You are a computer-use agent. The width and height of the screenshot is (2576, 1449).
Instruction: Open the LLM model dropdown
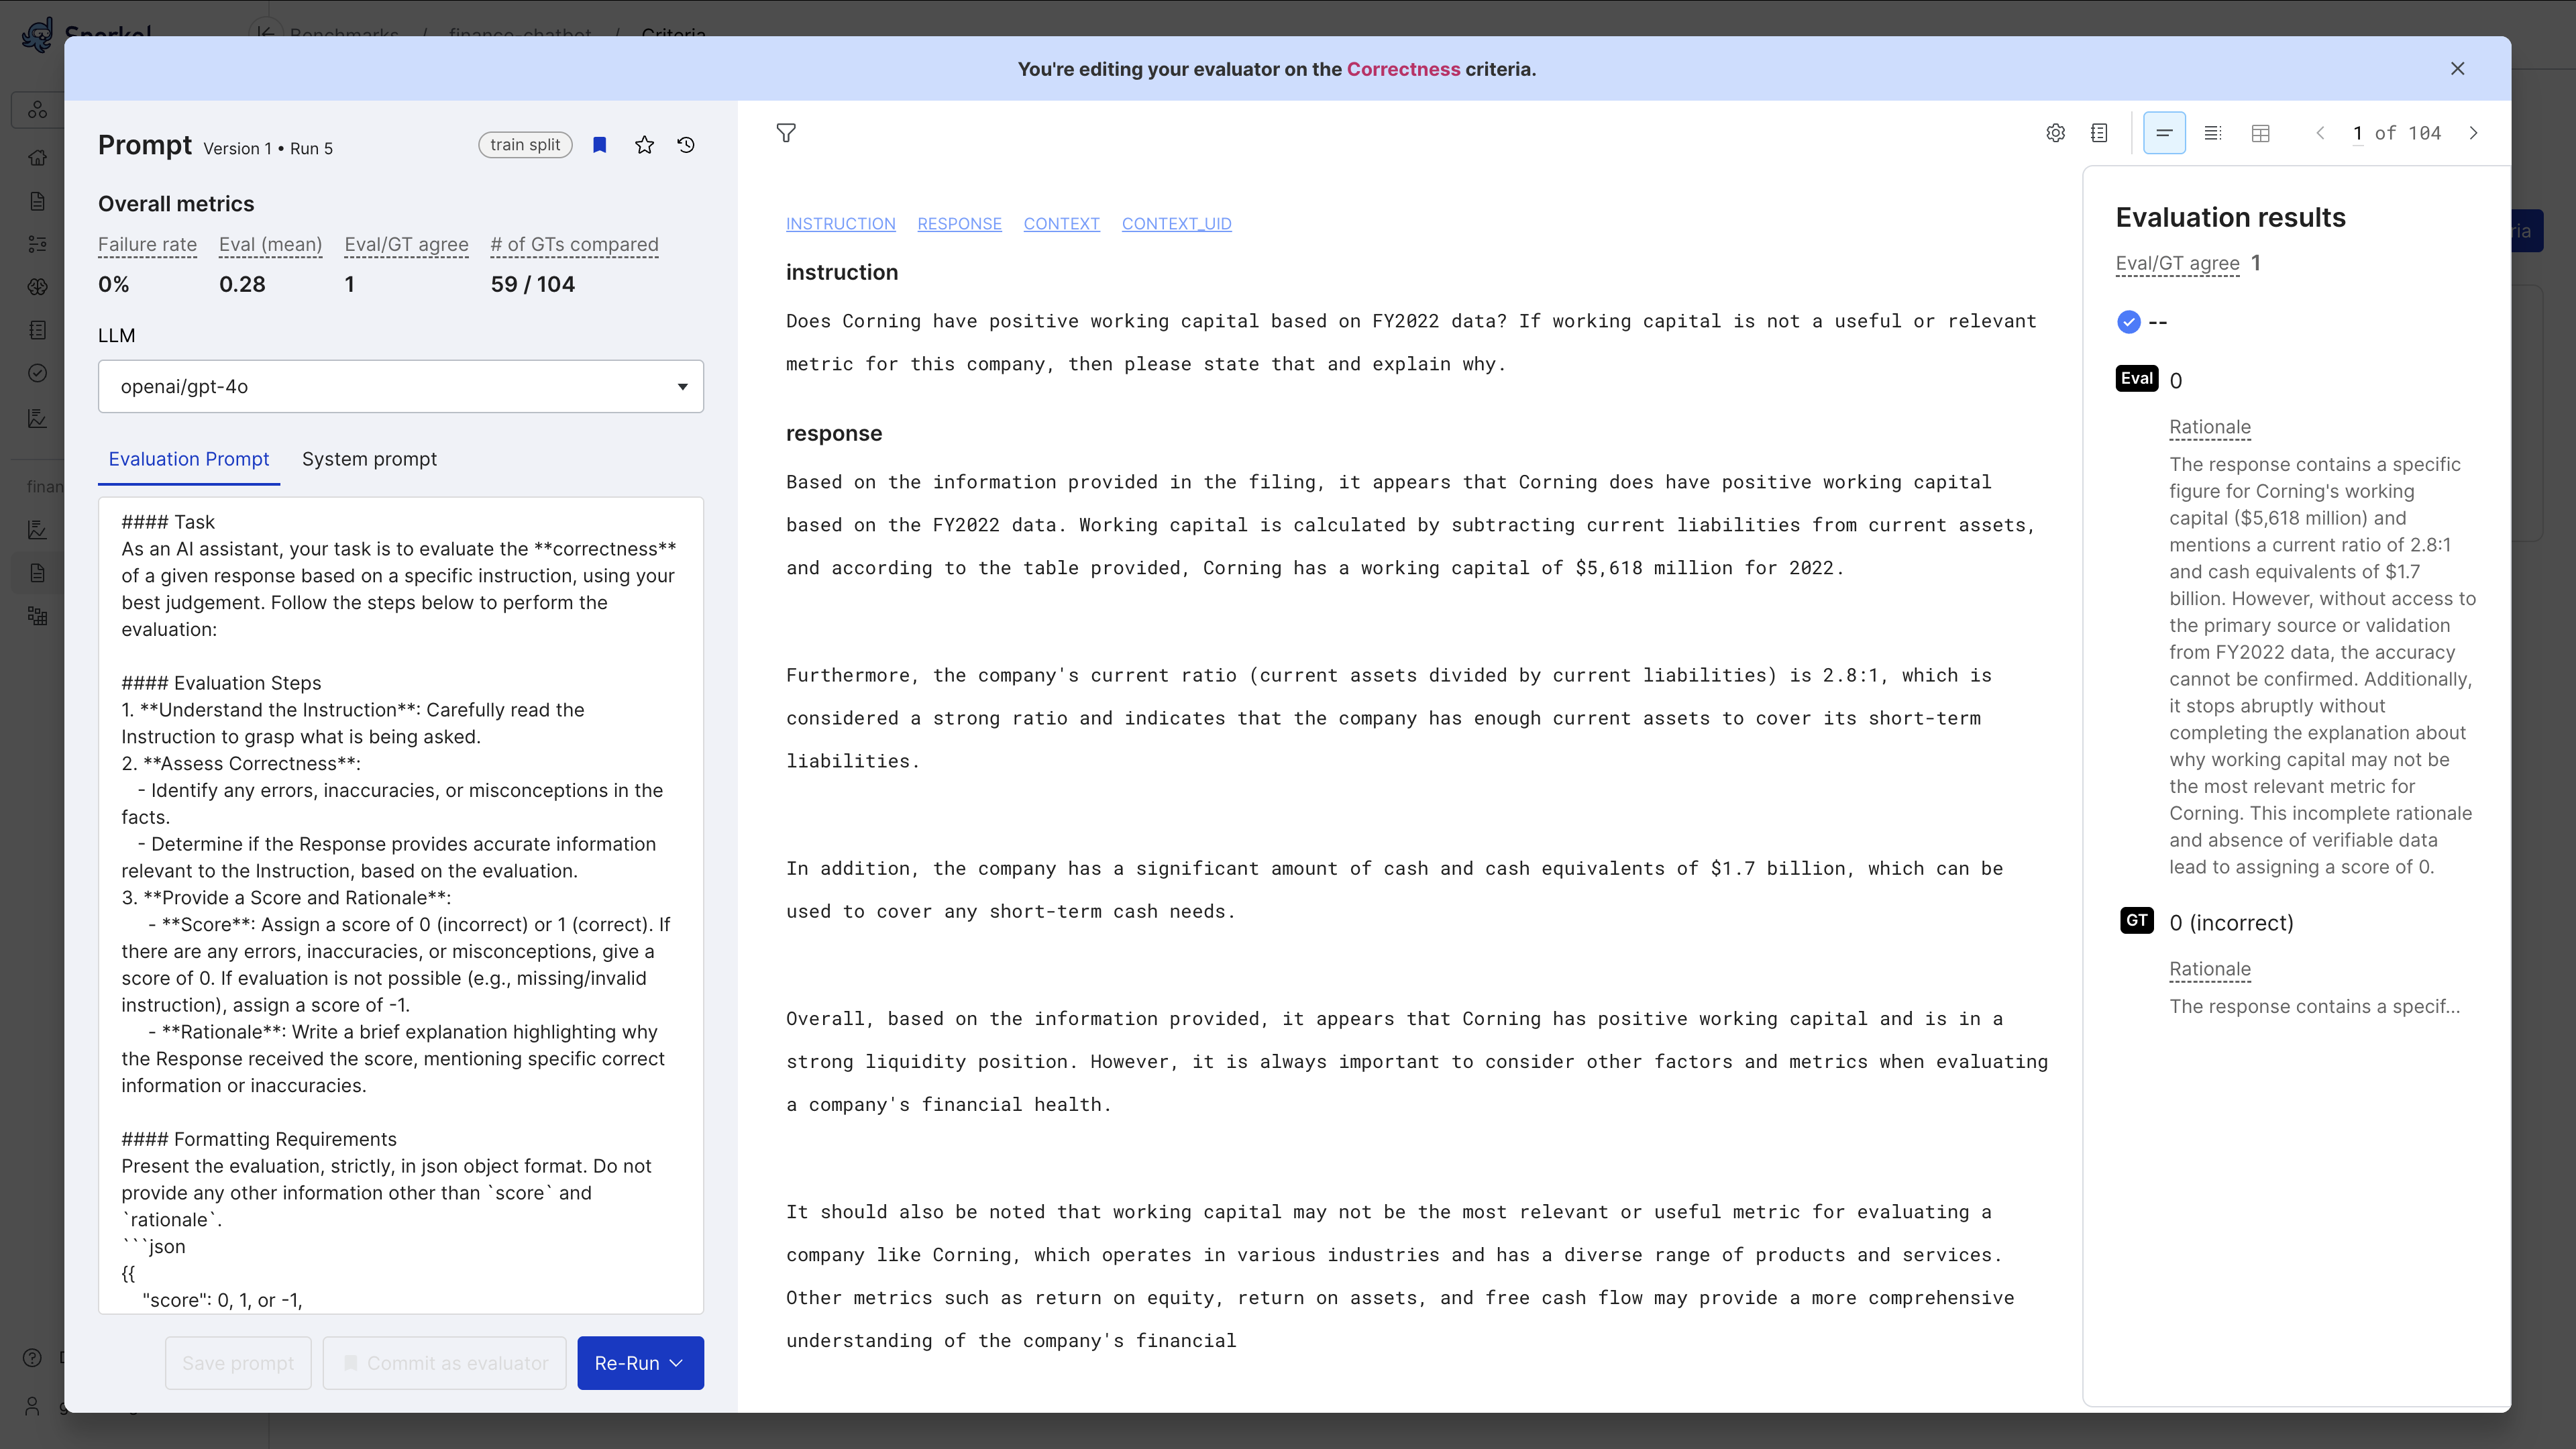[x=401, y=386]
